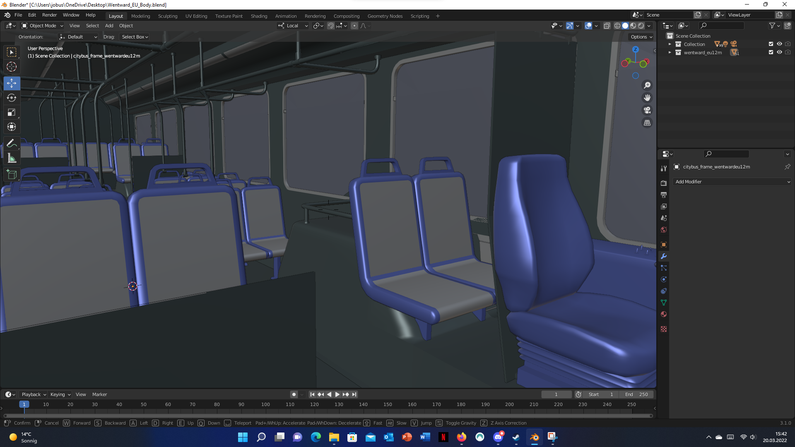Select the Rotate tool in toolbar
The width and height of the screenshot is (795, 447).
[12, 98]
